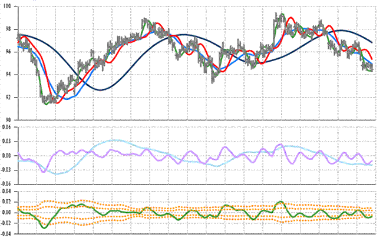The image size is (383, 238).
Task: Click the -0.06 axis label
Action: pos(6,184)
